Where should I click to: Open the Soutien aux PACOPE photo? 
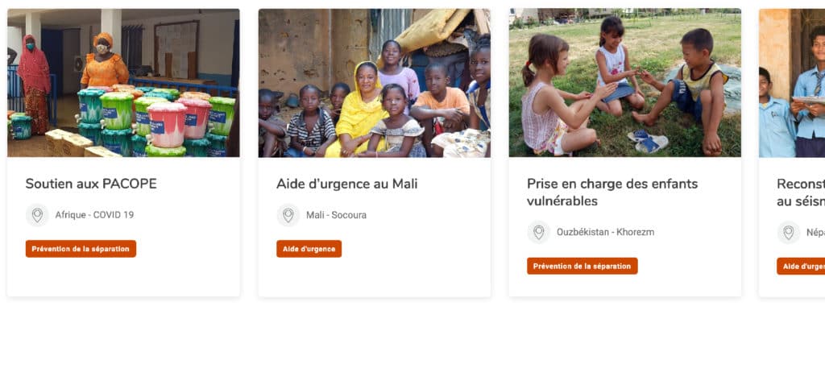pyautogui.click(x=123, y=83)
